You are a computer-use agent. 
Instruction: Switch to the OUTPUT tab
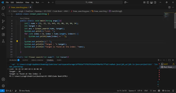[25, 60]
